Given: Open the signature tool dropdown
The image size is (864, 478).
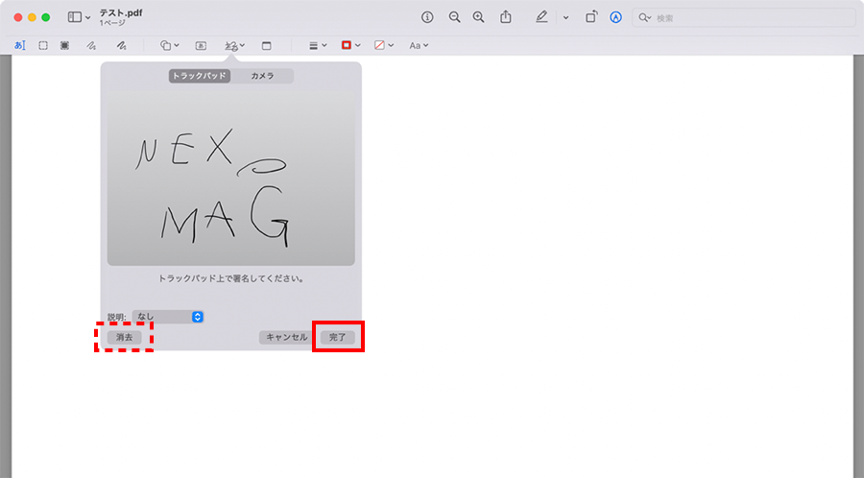Looking at the screenshot, I should pyautogui.click(x=234, y=45).
